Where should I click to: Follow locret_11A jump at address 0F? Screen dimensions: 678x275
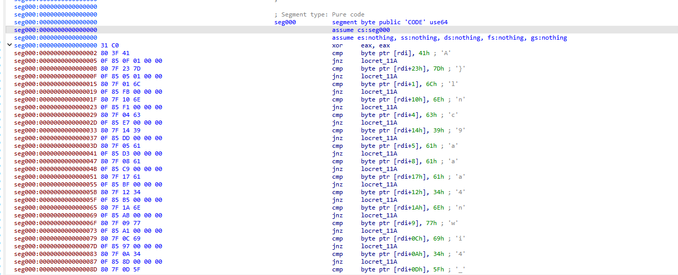[379, 76]
